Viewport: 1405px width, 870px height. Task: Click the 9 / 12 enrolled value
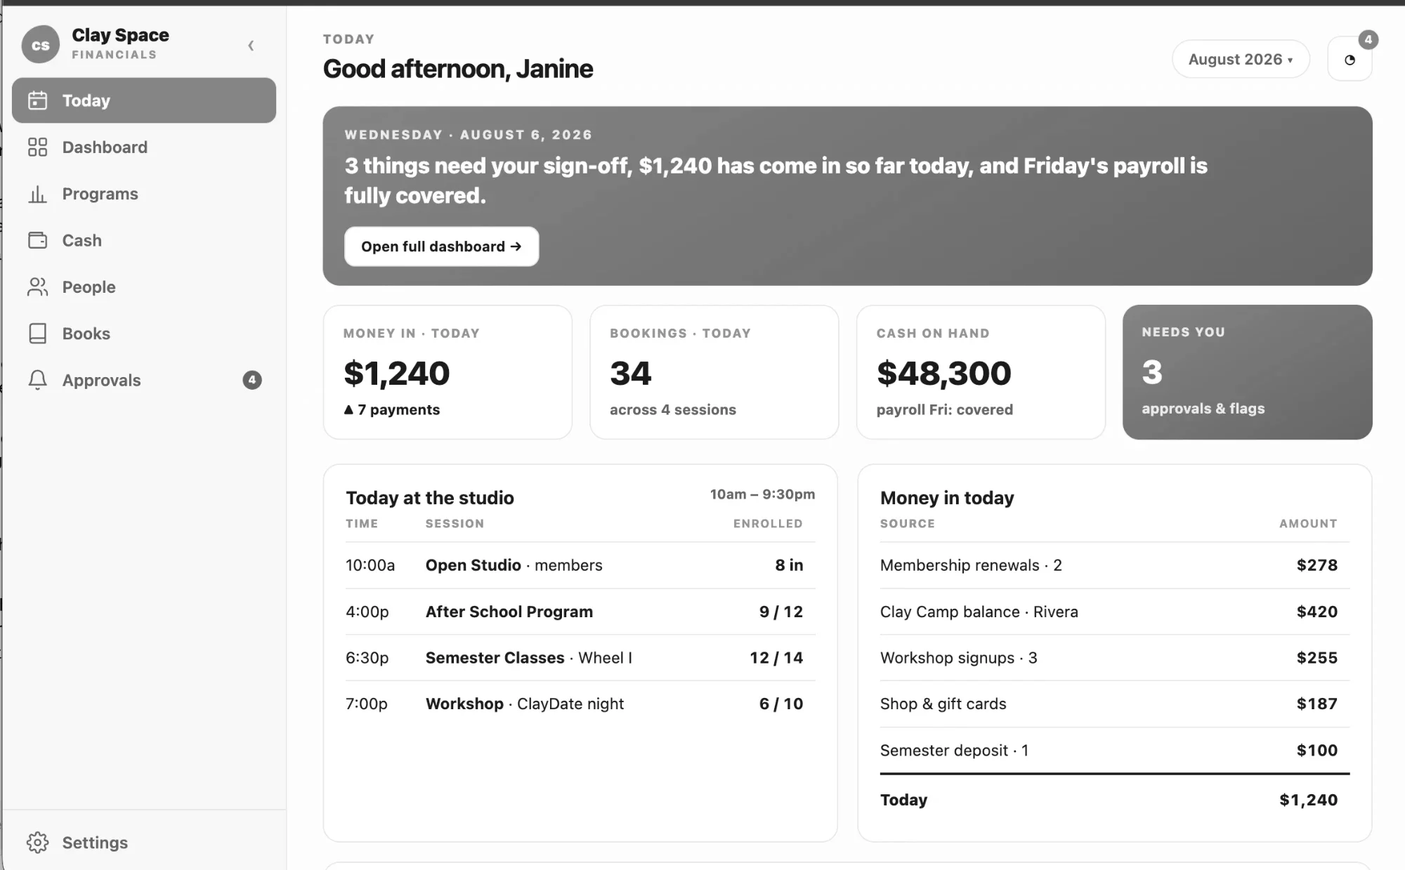click(780, 612)
